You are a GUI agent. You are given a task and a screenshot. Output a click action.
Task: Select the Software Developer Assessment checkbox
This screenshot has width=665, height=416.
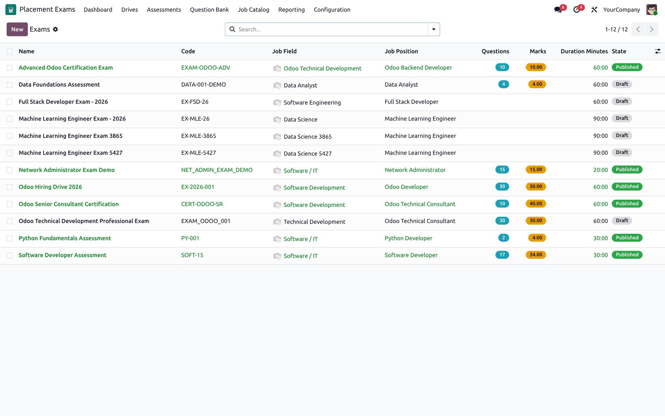(10, 255)
